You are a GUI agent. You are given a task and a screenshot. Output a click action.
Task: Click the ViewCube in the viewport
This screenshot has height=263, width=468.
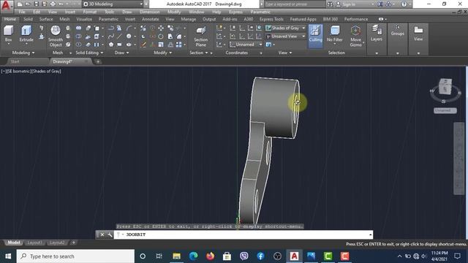click(445, 87)
